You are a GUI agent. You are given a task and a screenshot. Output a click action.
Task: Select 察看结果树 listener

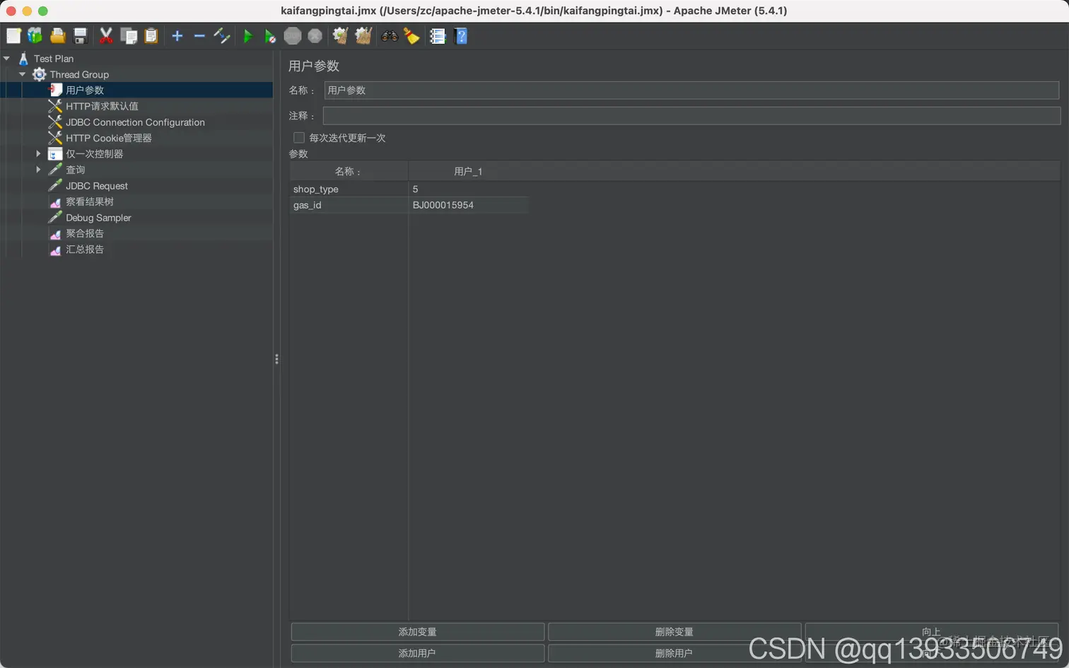90,201
